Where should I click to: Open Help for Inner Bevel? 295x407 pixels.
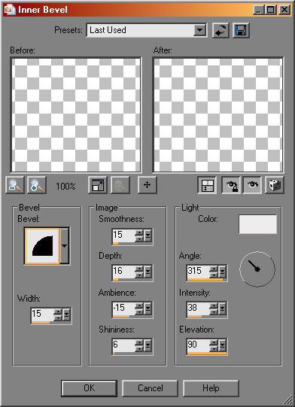211,388
